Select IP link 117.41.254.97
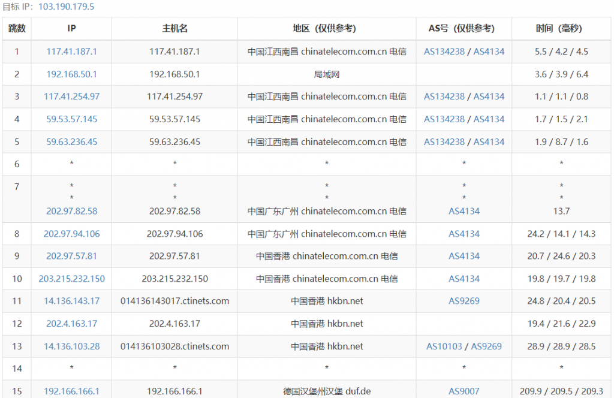Viewport: 614px width, 398px height. coord(71,97)
